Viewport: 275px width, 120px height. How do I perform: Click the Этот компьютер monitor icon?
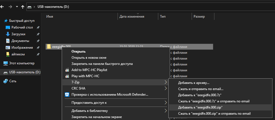click(x=6, y=63)
